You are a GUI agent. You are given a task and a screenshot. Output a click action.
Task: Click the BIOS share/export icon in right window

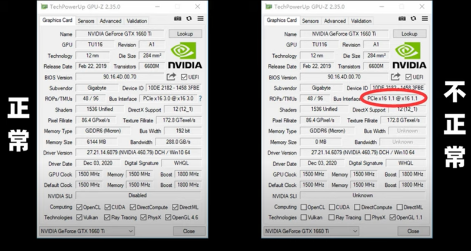(x=396, y=77)
